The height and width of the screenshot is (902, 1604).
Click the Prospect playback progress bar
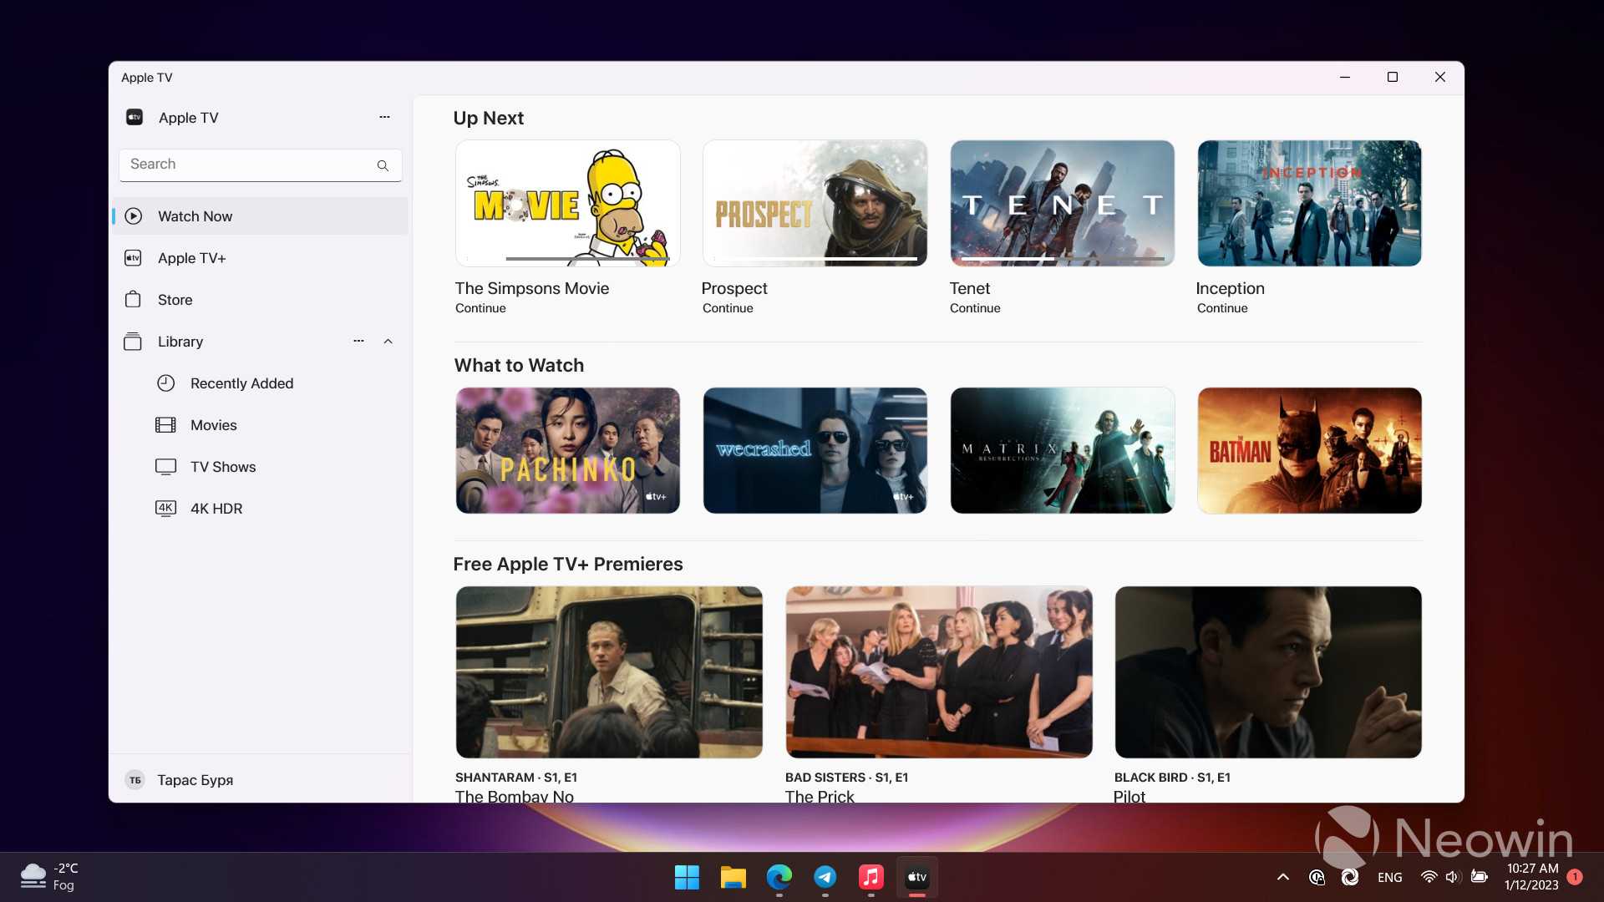click(815, 259)
